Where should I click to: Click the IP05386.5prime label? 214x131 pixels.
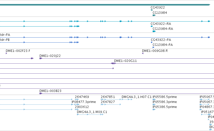click(165, 107)
